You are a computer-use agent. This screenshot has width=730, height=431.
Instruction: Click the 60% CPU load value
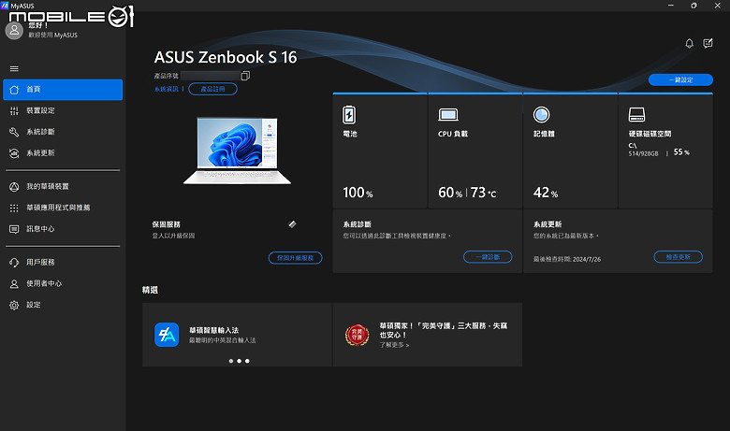point(450,193)
